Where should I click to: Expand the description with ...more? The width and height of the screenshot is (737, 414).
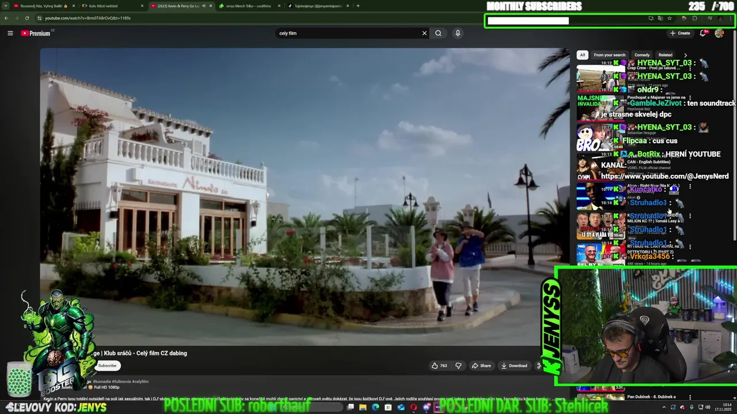(559, 398)
